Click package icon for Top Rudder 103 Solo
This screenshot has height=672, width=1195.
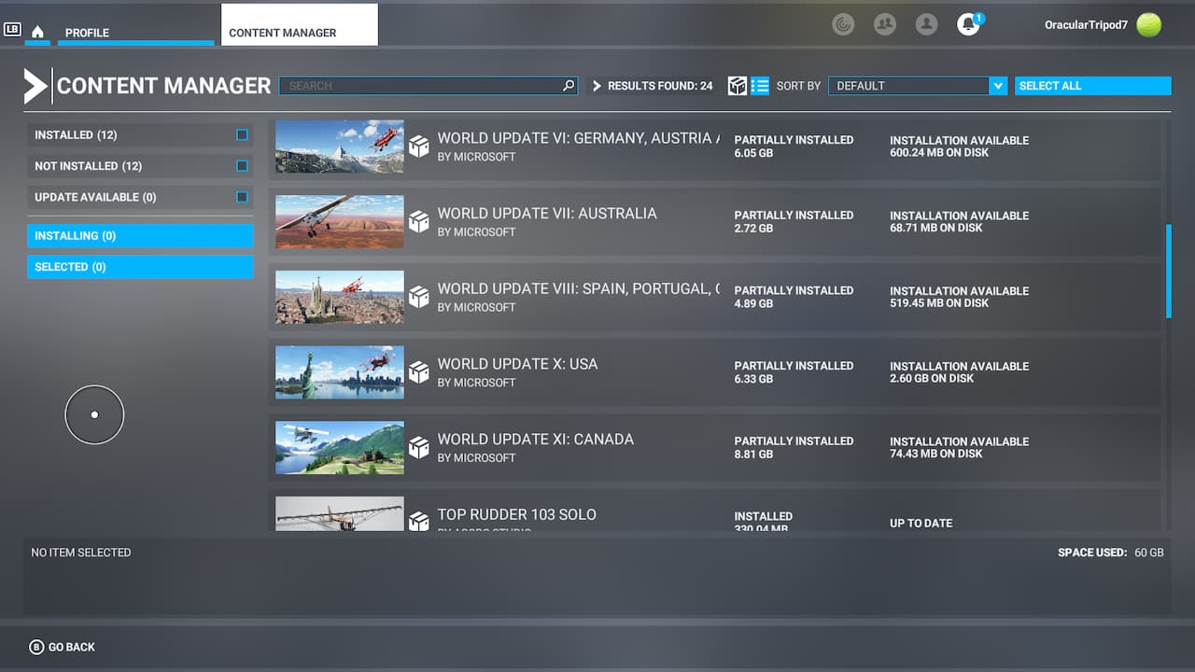(419, 521)
